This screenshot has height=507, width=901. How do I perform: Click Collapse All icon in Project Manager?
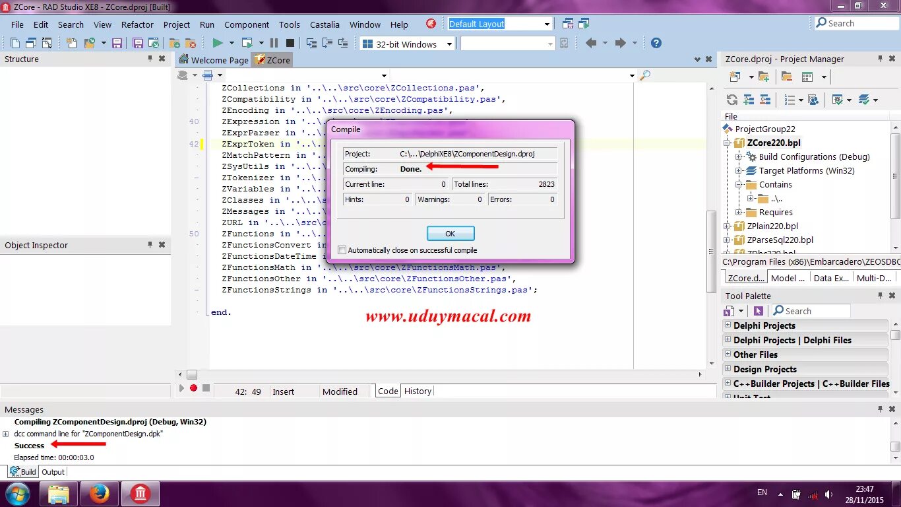coord(765,100)
